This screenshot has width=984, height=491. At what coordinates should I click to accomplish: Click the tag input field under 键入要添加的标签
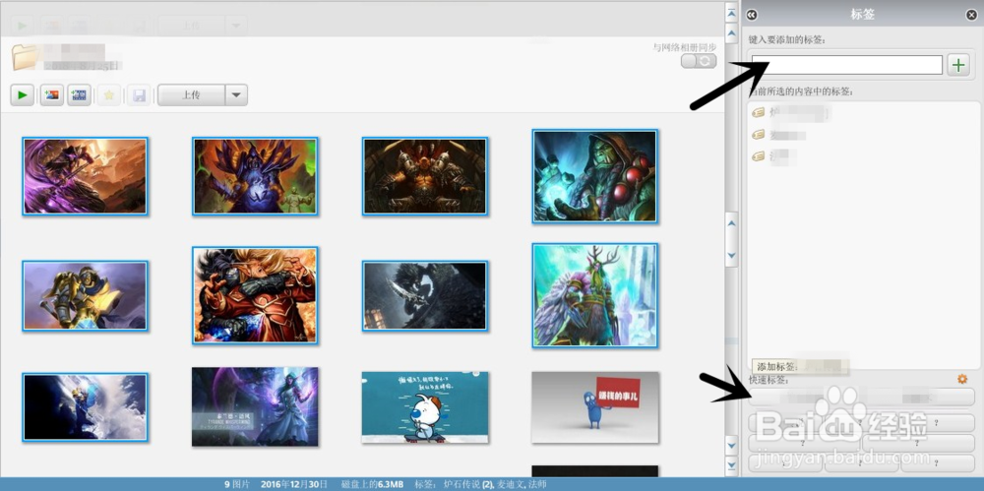tap(847, 65)
